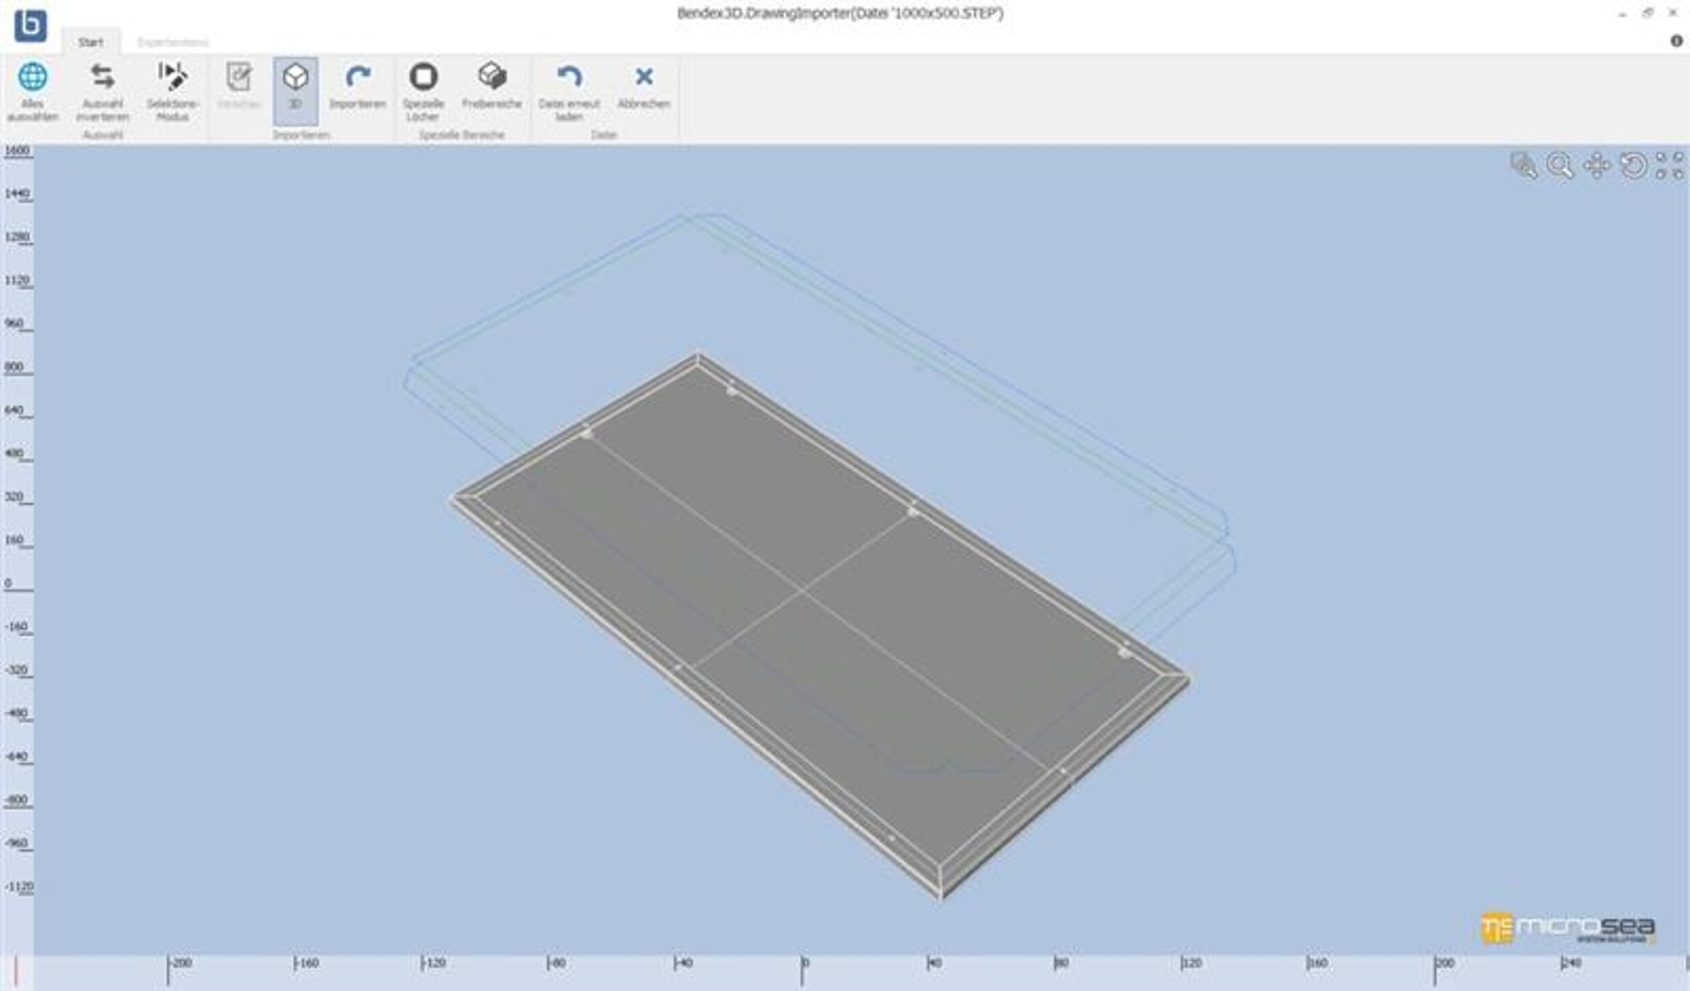The width and height of the screenshot is (1690, 991).
Task: Click the zoom window viewport icon
Action: (1524, 166)
